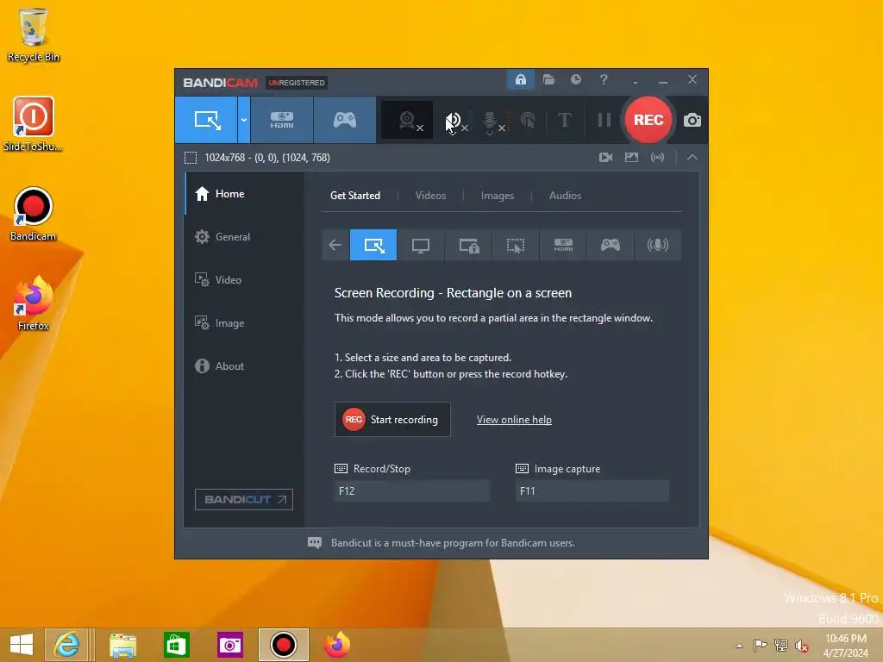The width and height of the screenshot is (883, 662).
Task: Click the image icon in the size bar
Action: pos(631,157)
